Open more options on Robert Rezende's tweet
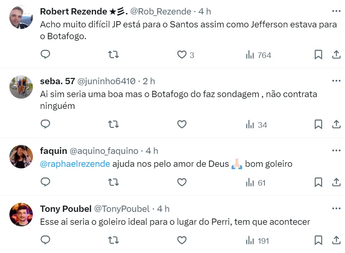 tap(336, 11)
